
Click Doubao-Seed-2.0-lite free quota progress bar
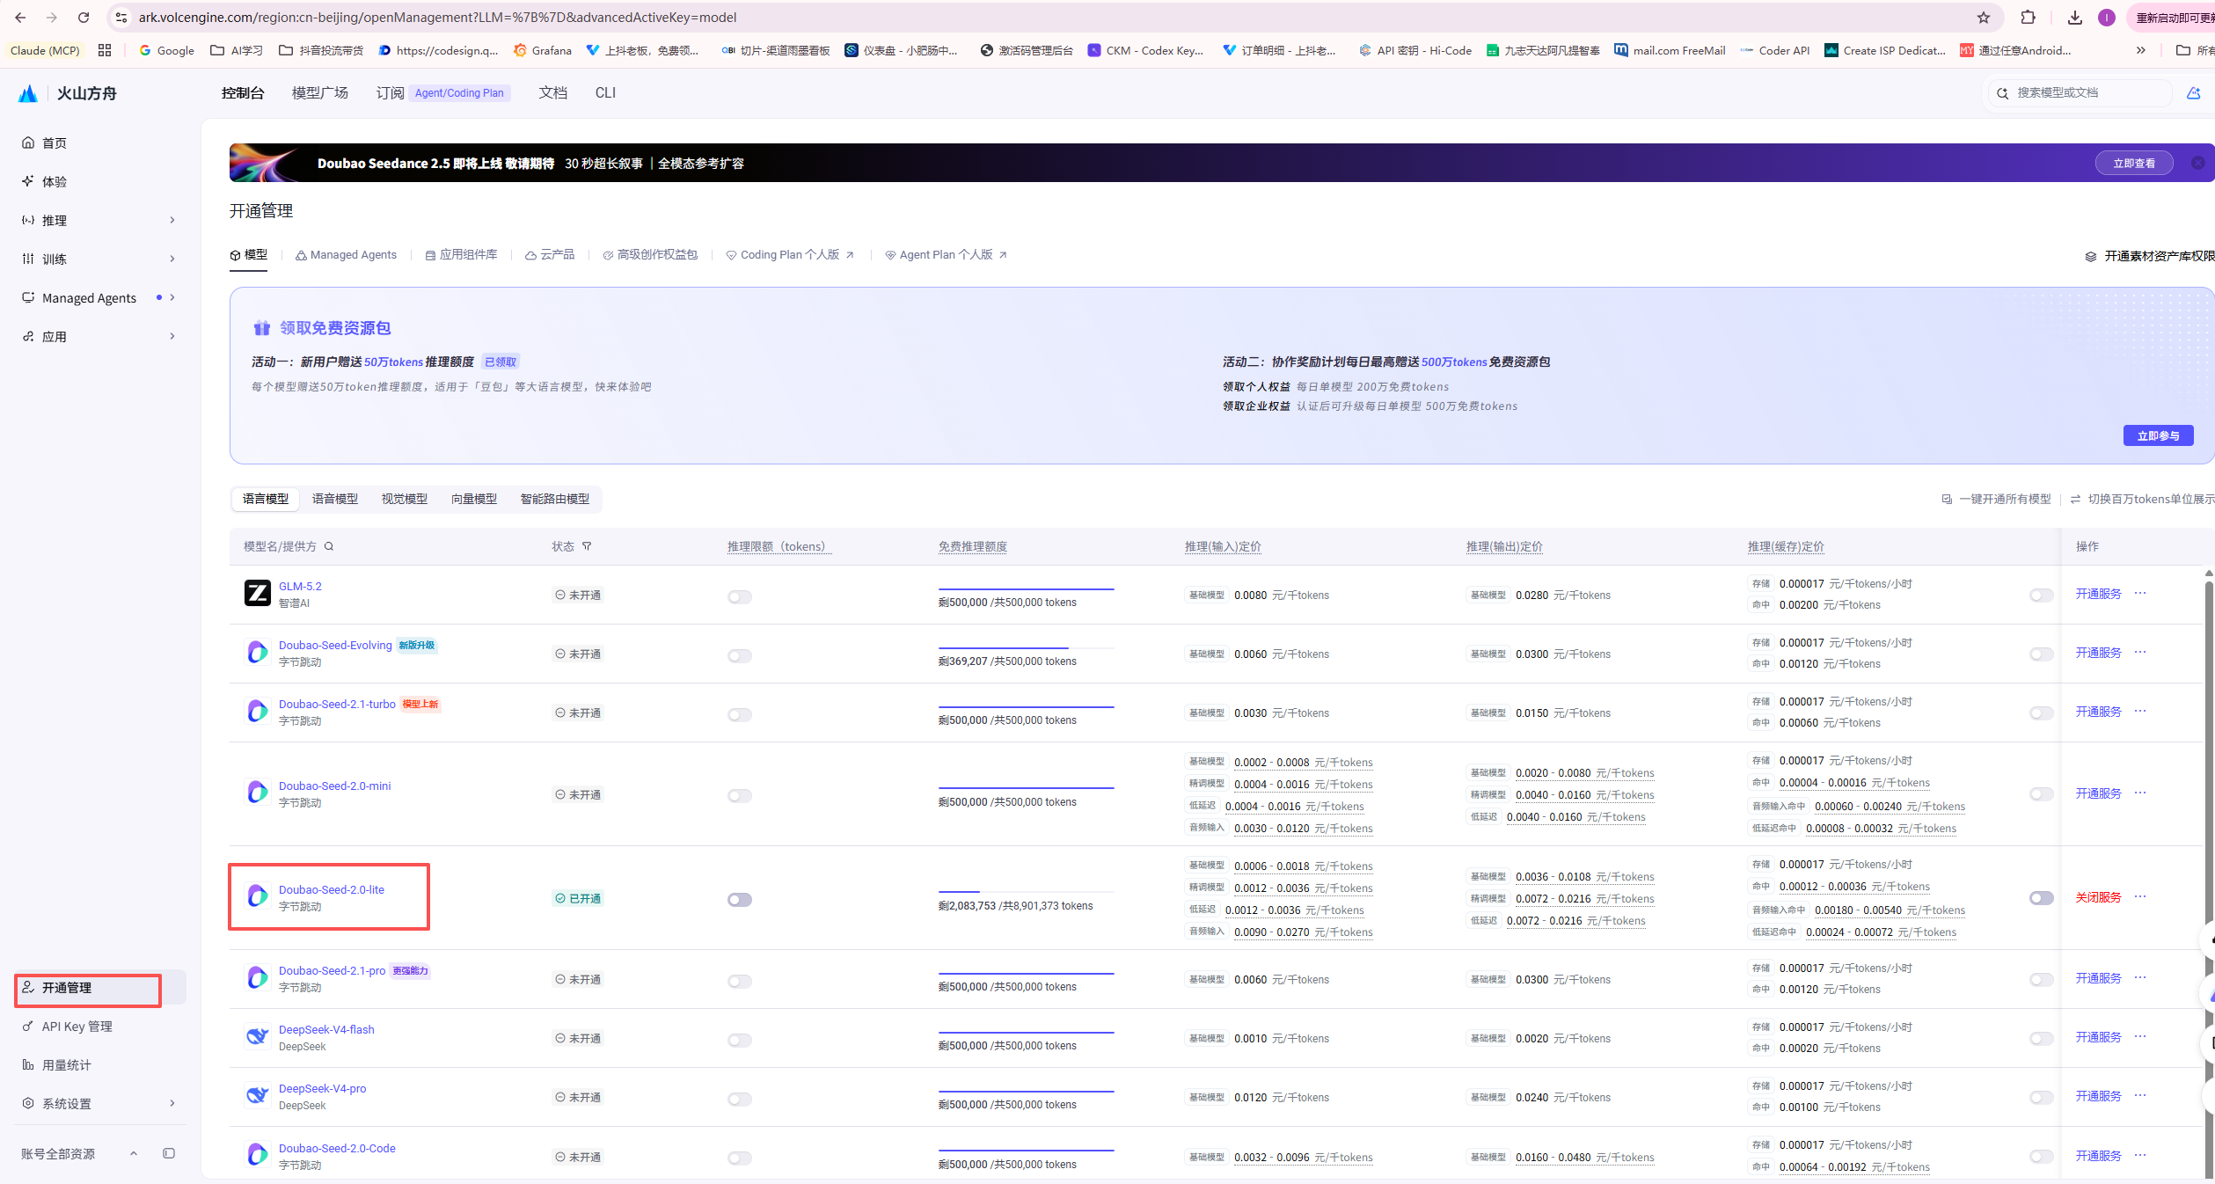pos(1026,892)
